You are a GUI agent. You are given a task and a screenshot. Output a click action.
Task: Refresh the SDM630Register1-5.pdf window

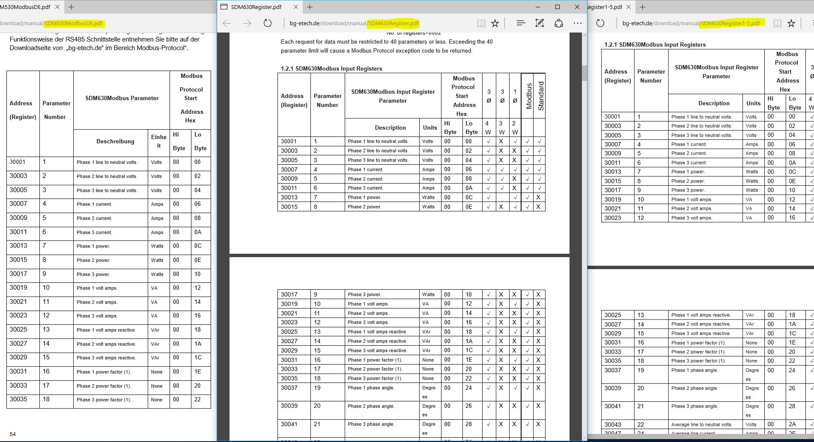click(x=600, y=23)
